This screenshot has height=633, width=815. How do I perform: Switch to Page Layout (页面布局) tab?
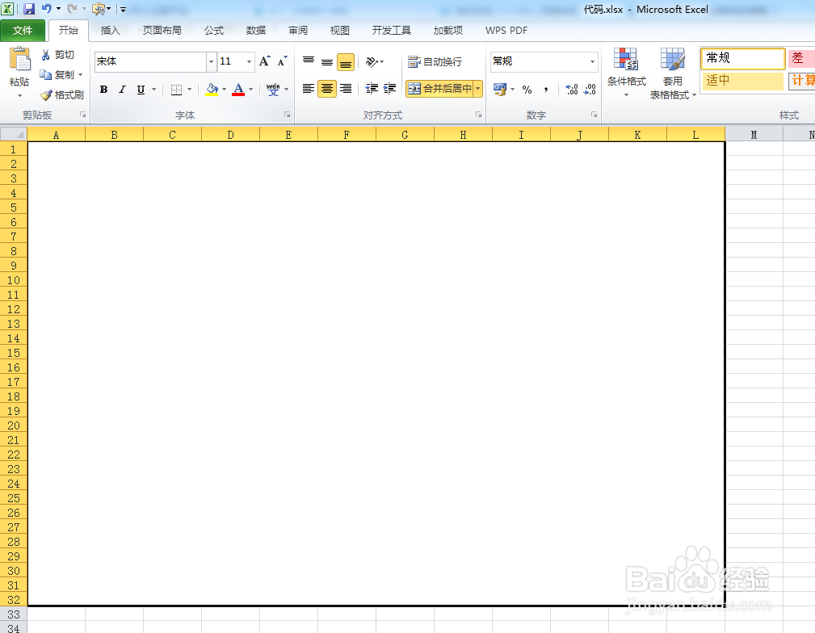click(x=162, y=31)
